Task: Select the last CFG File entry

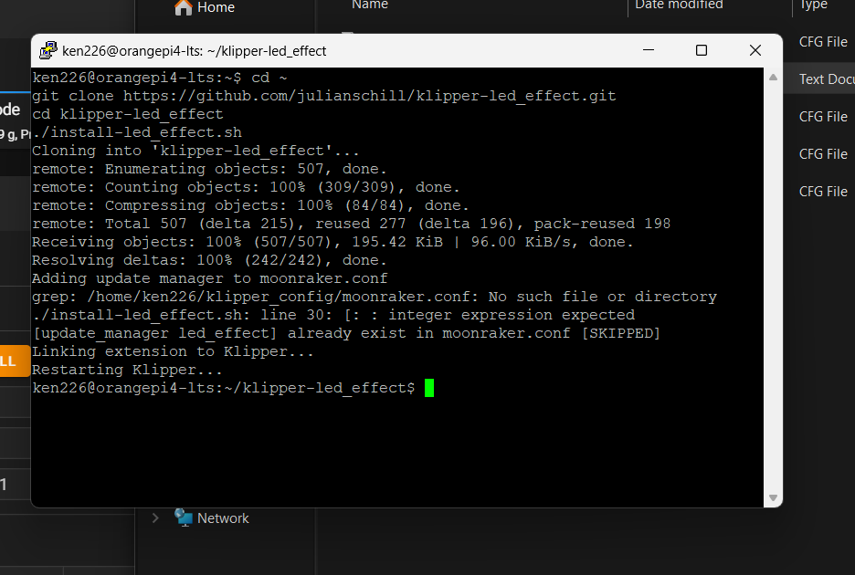Action: [823, 192]
